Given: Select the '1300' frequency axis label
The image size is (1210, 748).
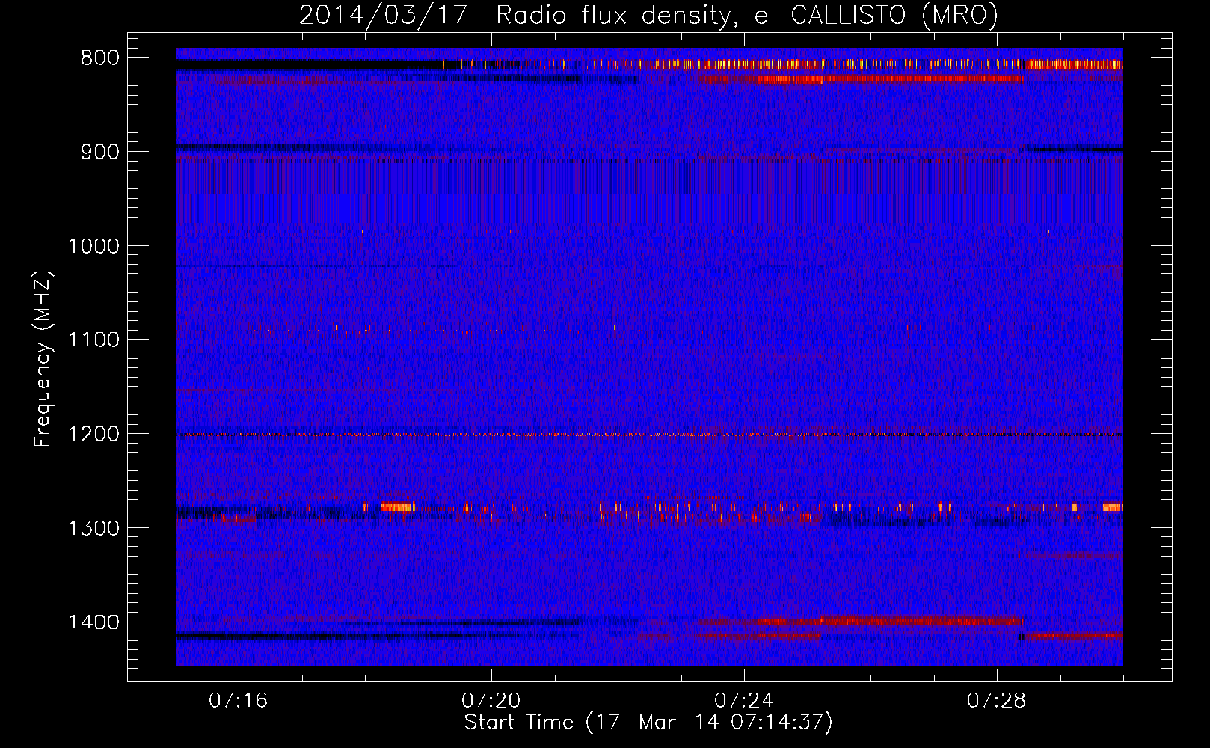Looking at the screenshot, I should pyautogui.click(x=93, y=528).
